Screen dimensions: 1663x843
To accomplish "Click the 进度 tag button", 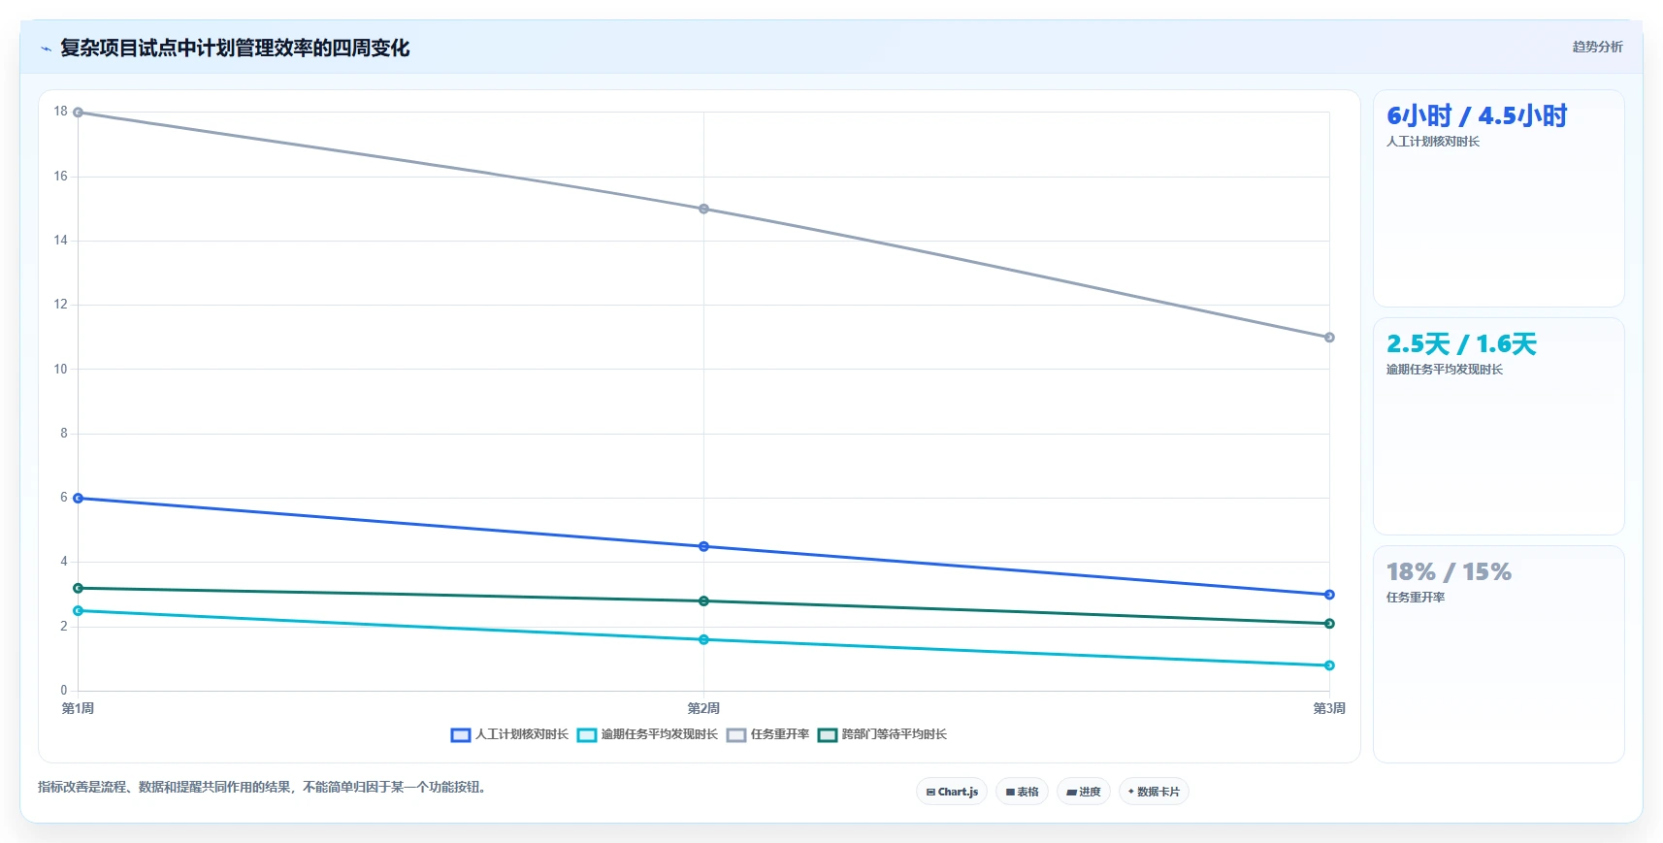I will (x=1084, y=792).
